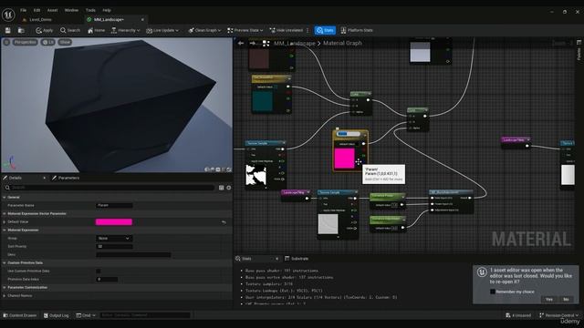Reset Default Value to default arrow
The height and width of the screenshot is (328, 584).
coord(224,222)
